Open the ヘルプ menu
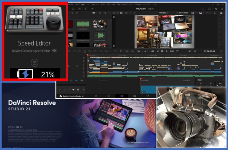 (155, 5)
